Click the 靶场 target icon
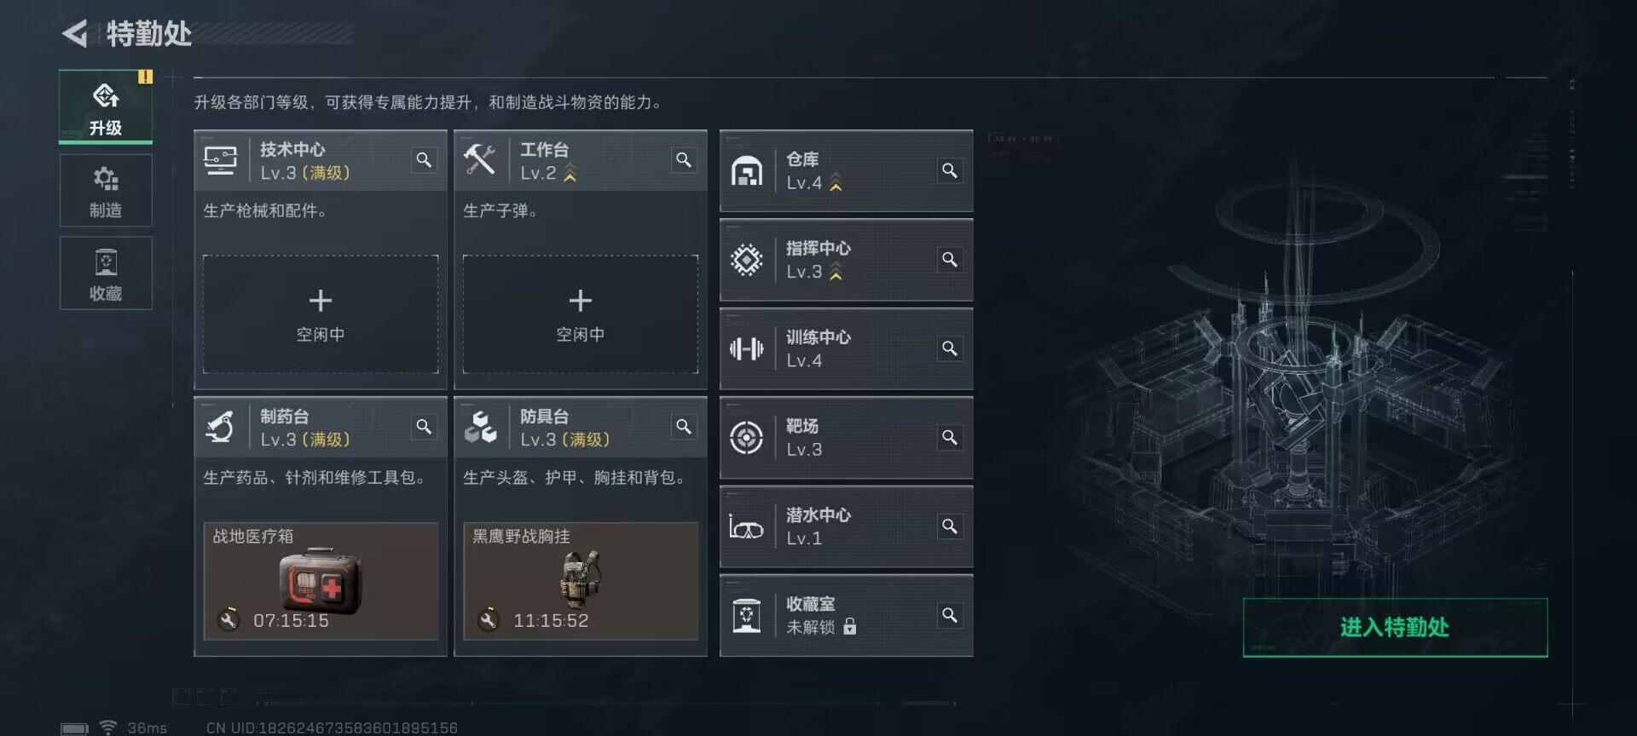The width and height of the screenshot is (1637, 736). point(746,438)
